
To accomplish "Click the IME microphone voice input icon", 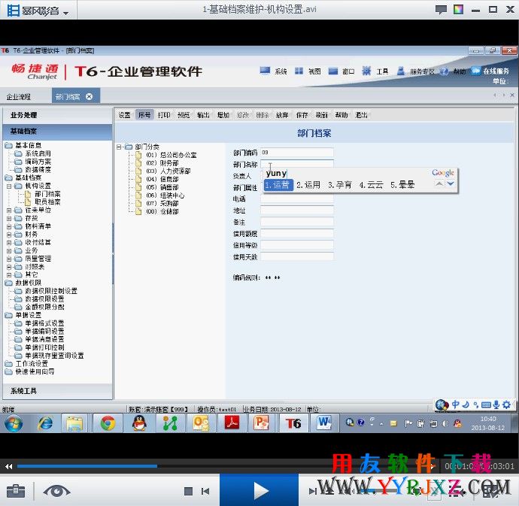I will [496, 404].
